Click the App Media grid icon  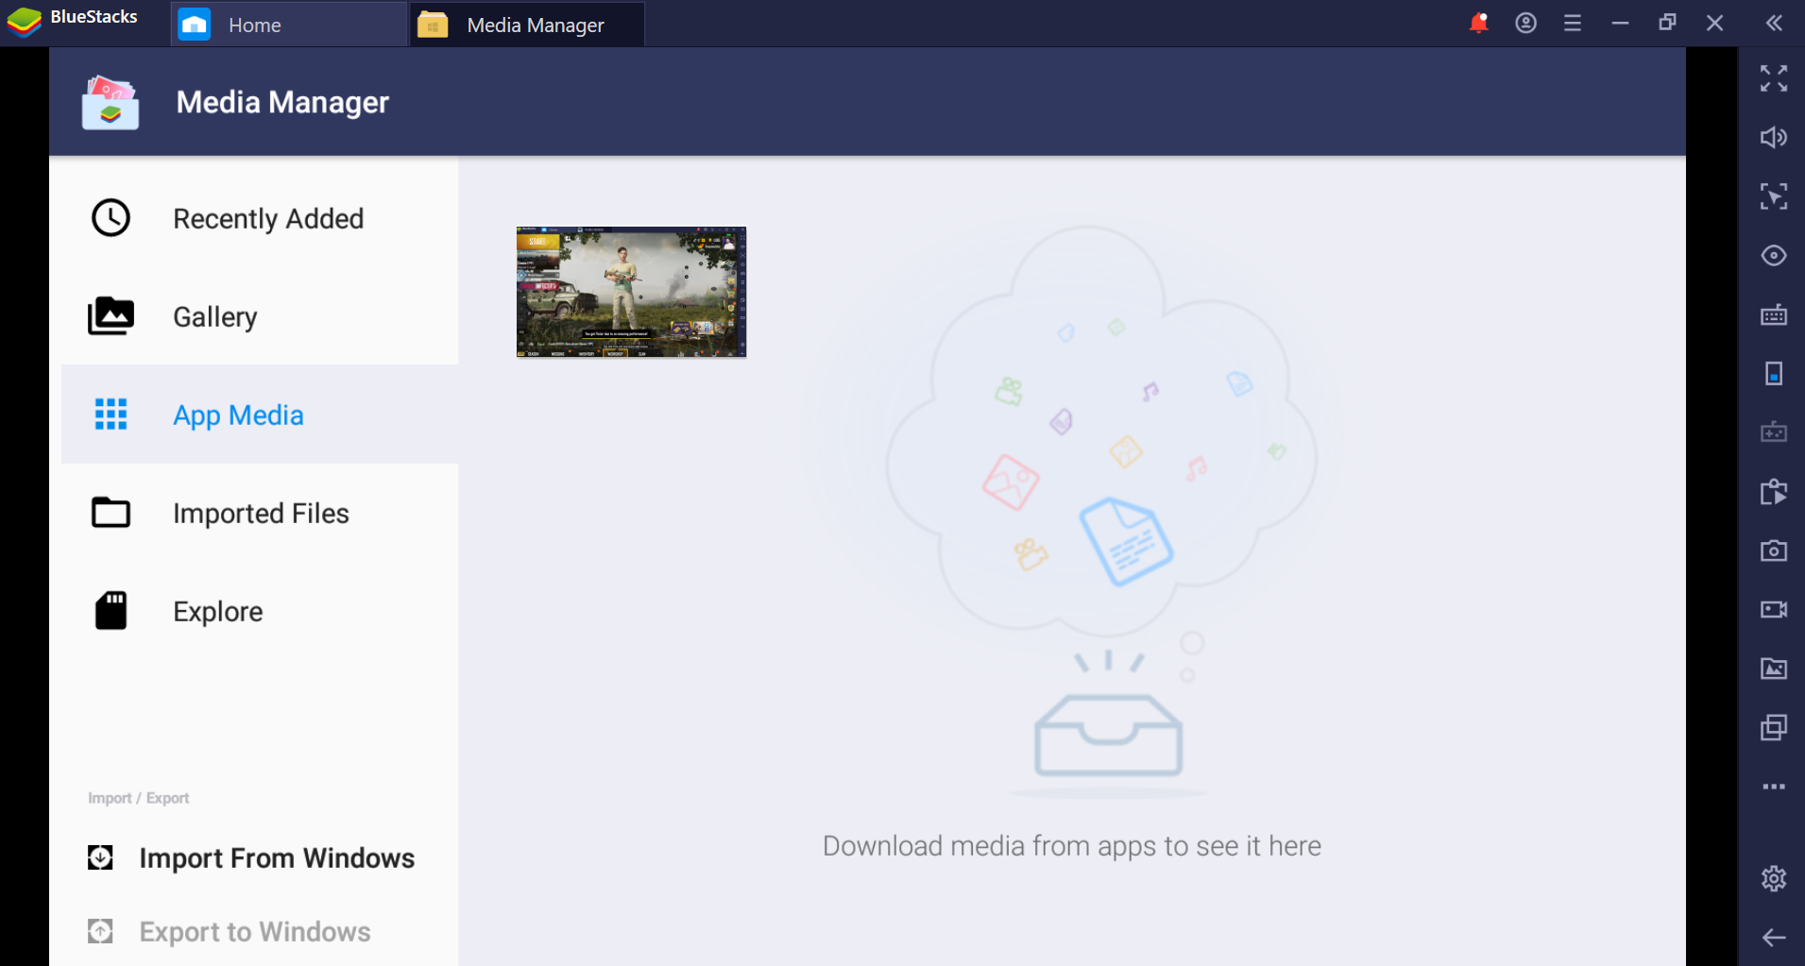[x=111, y=415]
